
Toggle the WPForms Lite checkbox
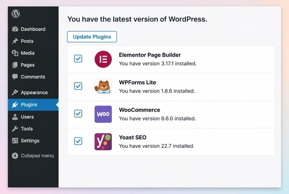(x=78, y=86)
